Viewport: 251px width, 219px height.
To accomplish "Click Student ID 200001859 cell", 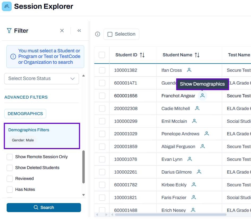I will (x=126, y=146).
